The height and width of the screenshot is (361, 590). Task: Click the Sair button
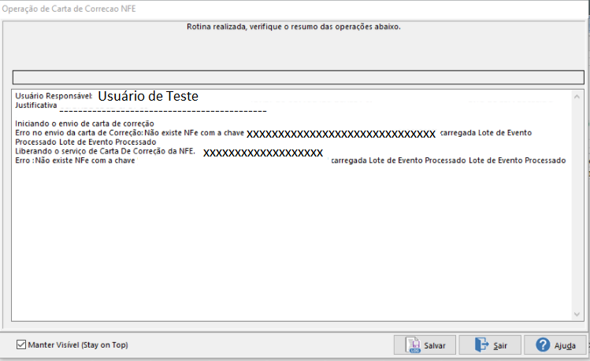[490, 344]
